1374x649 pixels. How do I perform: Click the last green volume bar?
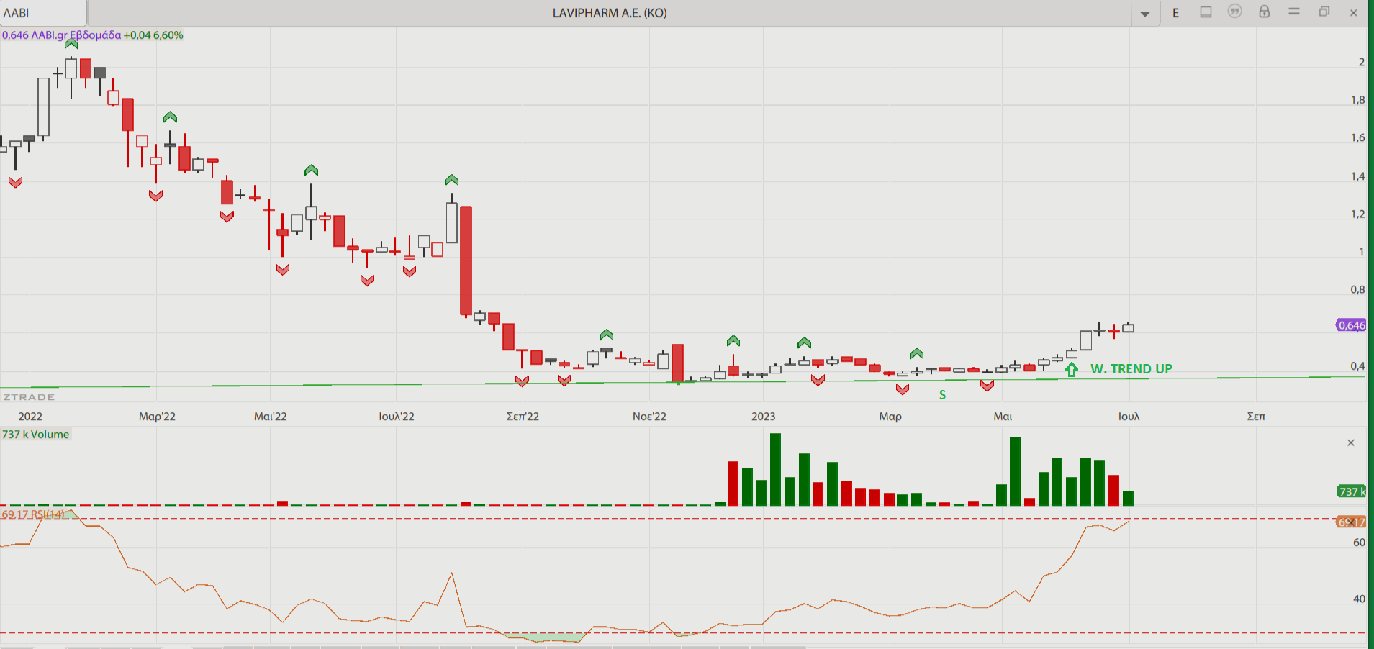tap(1128, 498)
